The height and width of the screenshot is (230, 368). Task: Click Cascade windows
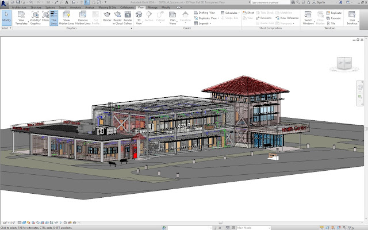click(333, 18)
